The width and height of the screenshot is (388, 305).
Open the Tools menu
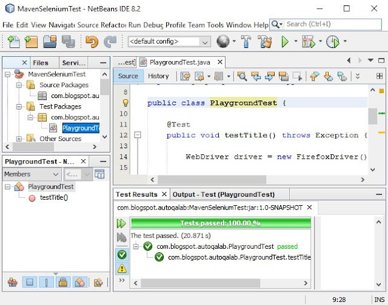(215, 25)
